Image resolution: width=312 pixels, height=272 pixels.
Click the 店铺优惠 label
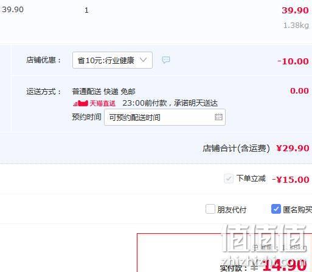tap(43, 60)
